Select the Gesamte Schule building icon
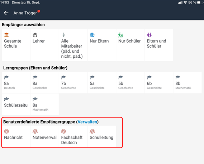This screenshot has width=204, height=164. tap(6, 35)
